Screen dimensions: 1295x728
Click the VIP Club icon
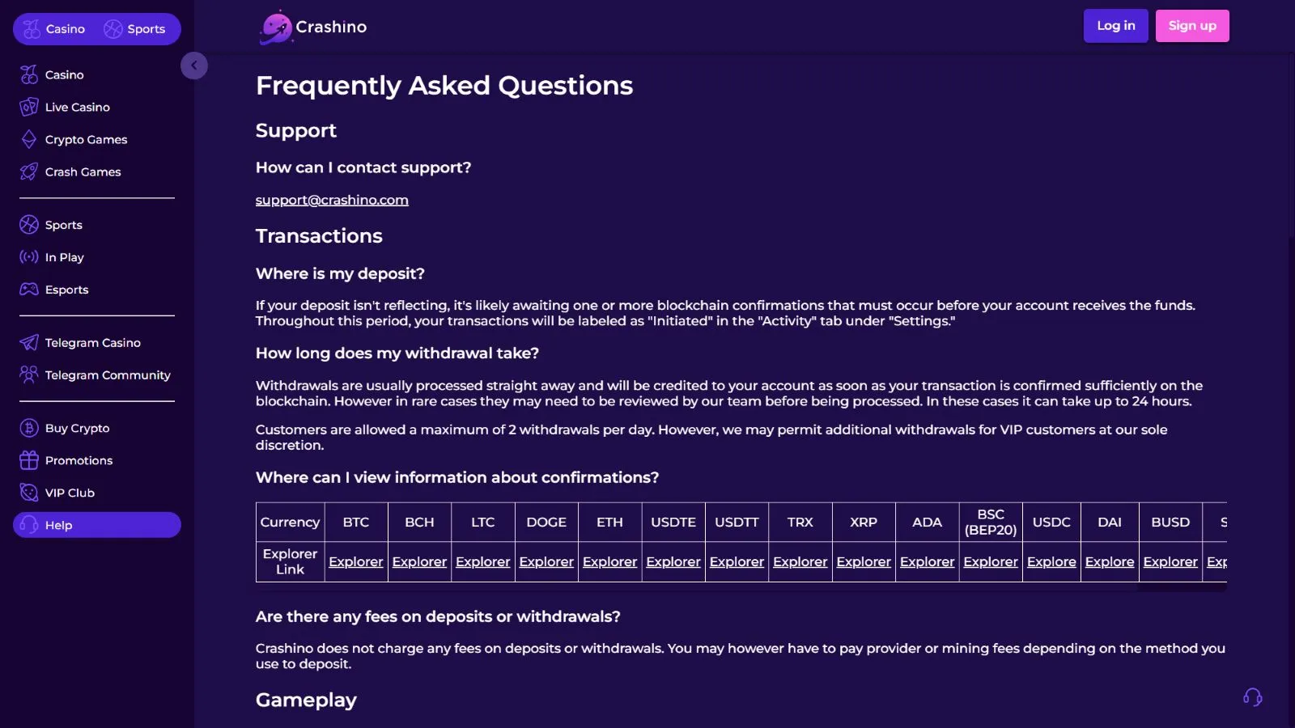(x=29, y=493)
